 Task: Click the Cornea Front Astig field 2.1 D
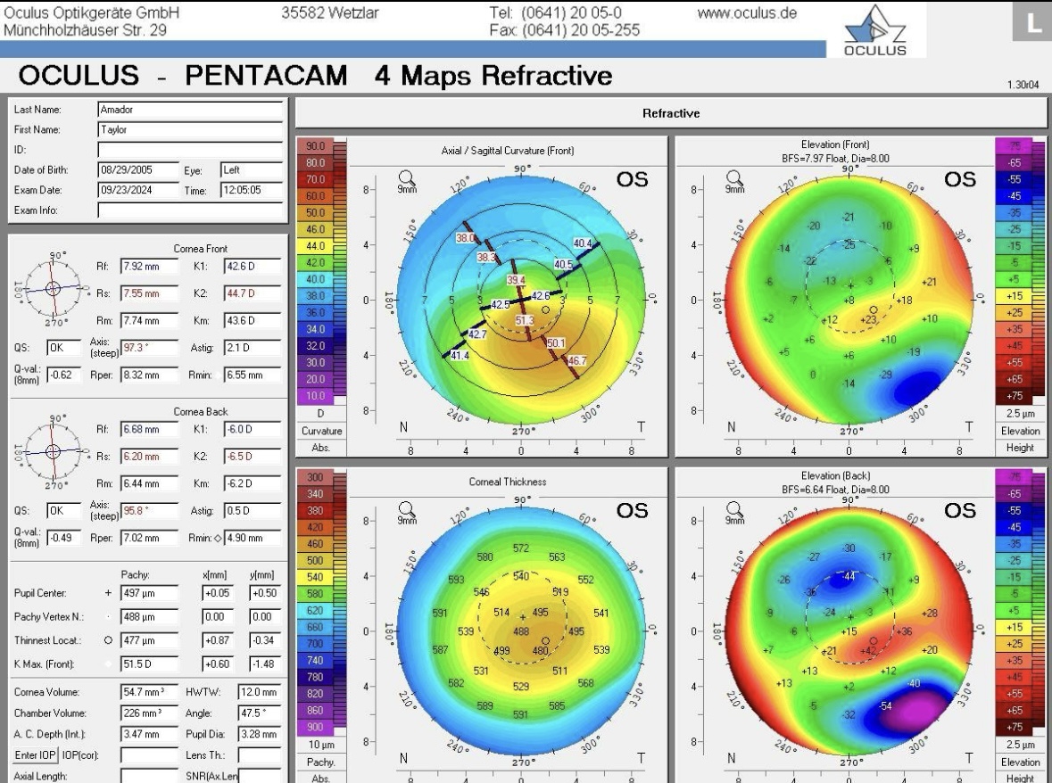click(x=253, y=347)
